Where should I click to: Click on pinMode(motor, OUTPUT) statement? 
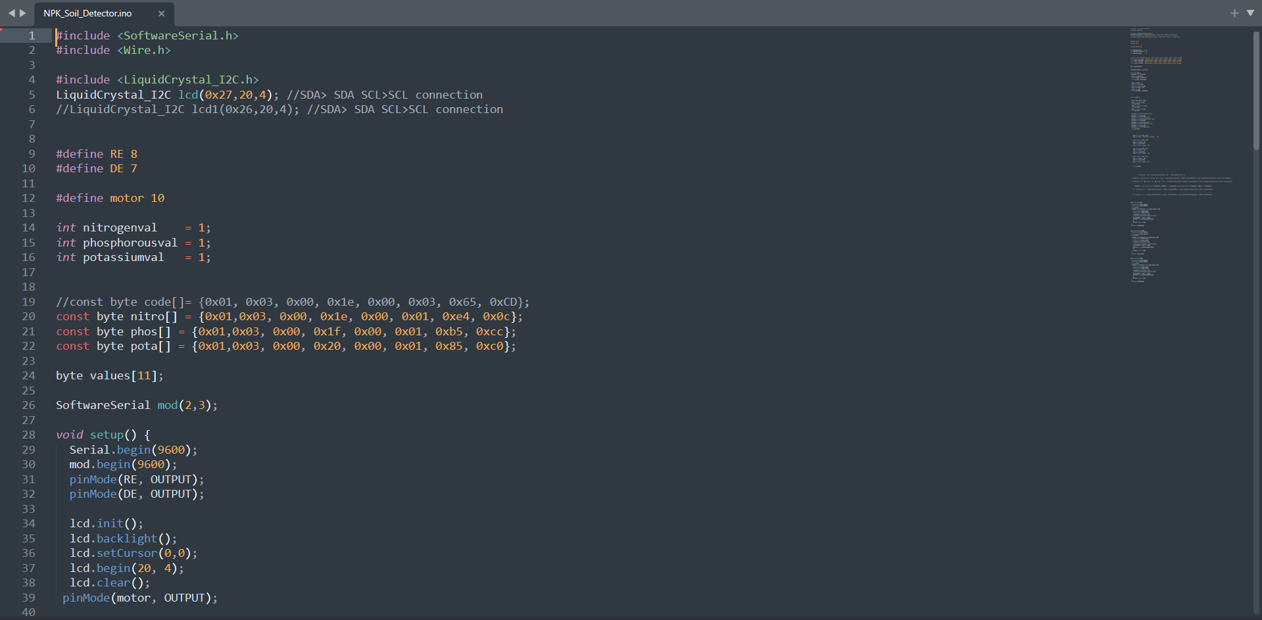pyautogui.click(x=139, y=598)
